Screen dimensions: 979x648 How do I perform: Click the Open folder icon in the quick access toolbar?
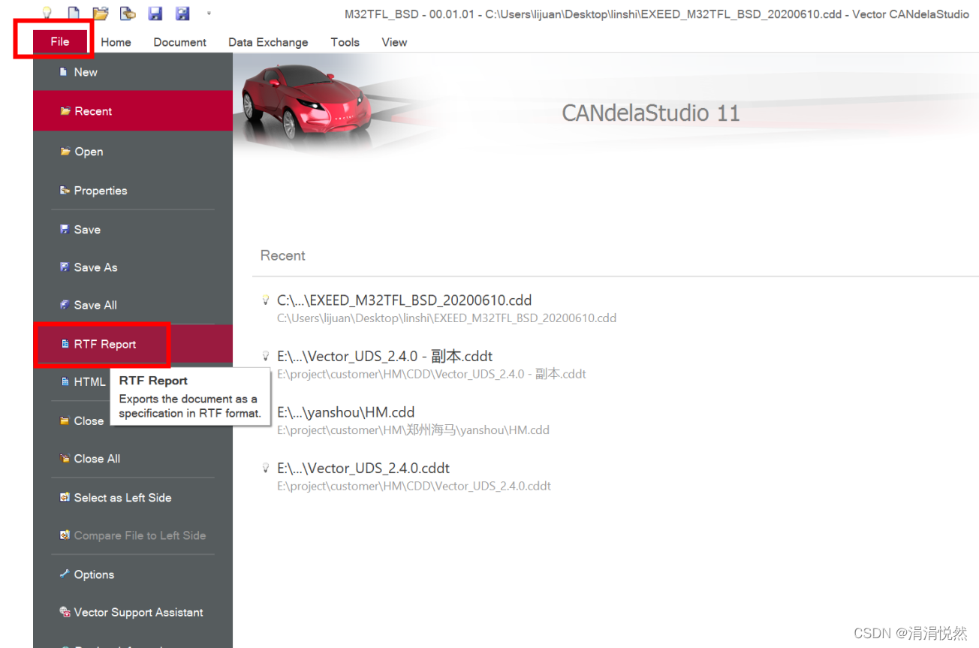click(x=99, y=13)
